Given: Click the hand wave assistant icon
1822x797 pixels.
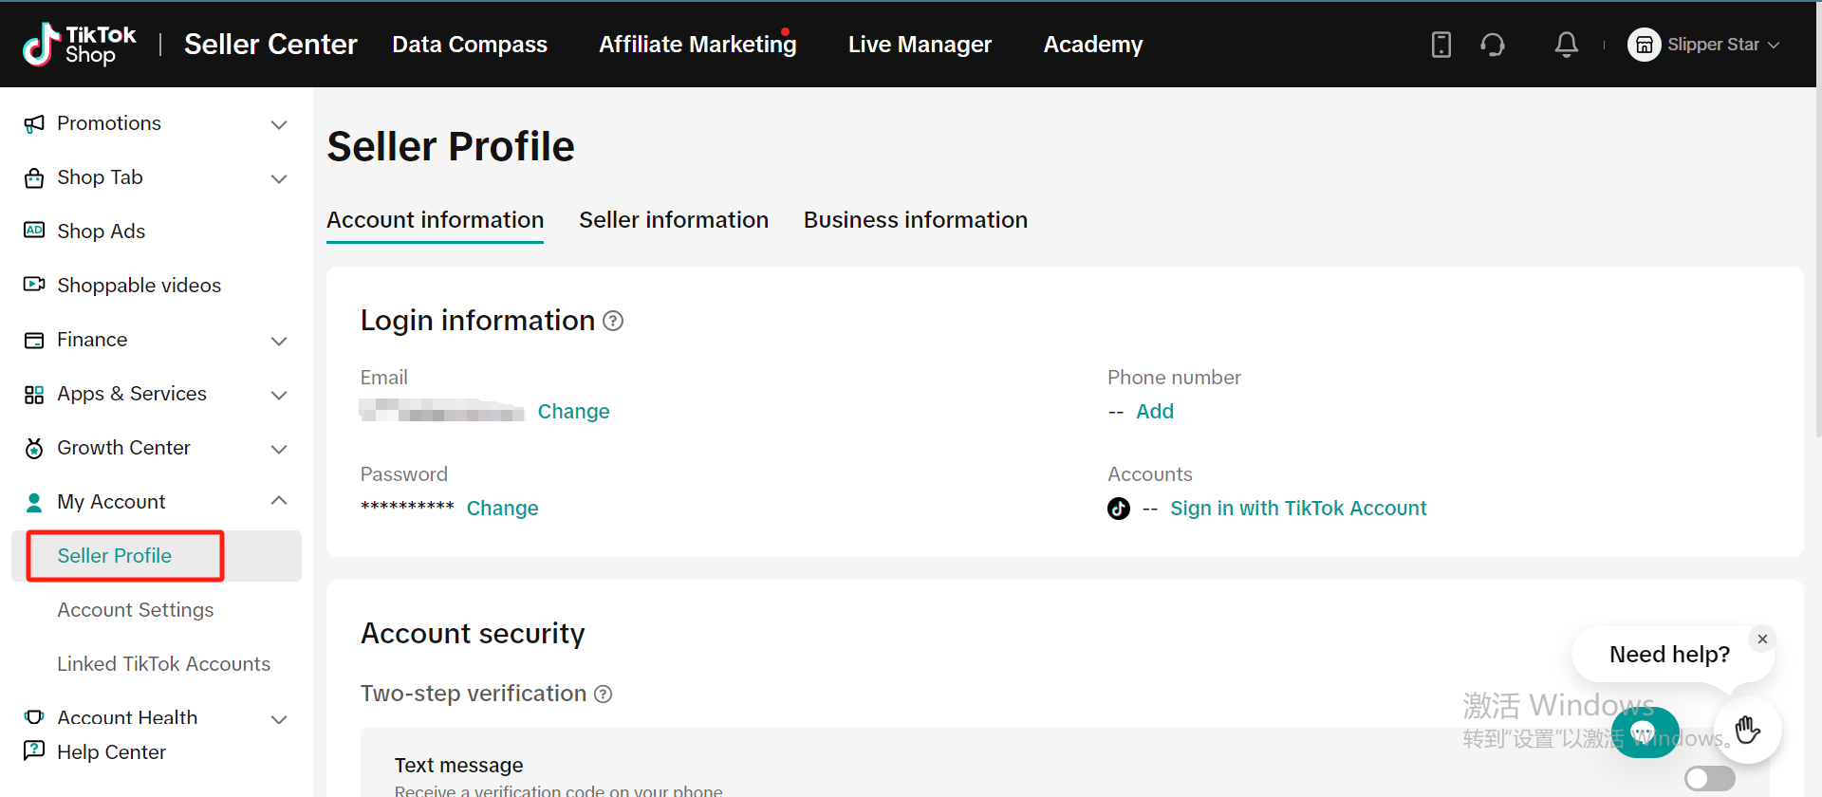Looking at the screenshot, I should click(1747, 730).
